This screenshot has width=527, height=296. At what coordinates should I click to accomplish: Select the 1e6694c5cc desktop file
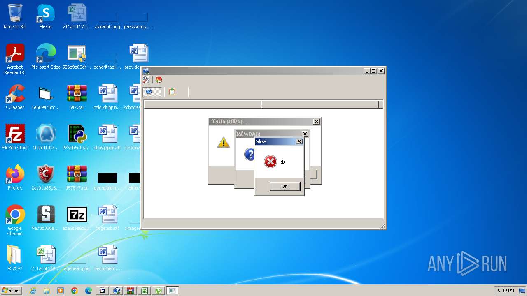point(46,97)
